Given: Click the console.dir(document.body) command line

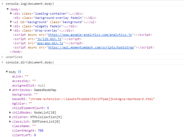Looking at the screenshot, I should [x=30, y=62].
